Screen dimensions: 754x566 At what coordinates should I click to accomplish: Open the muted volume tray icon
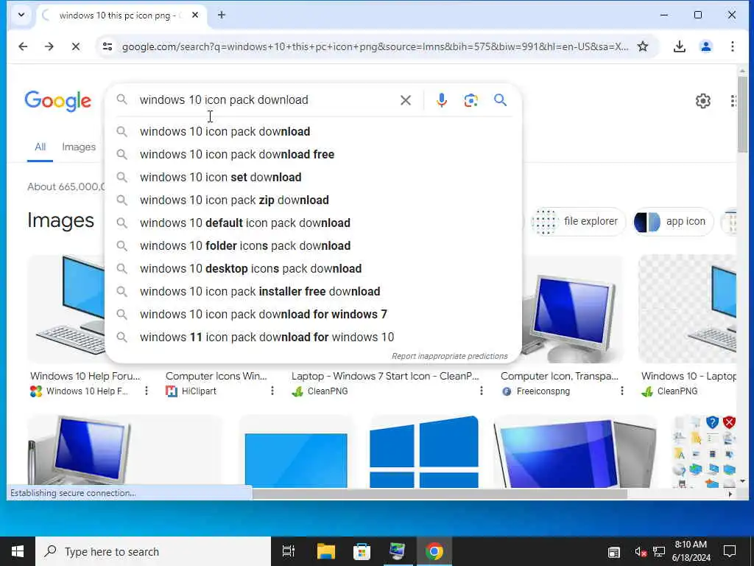click(x=640, y=552)
